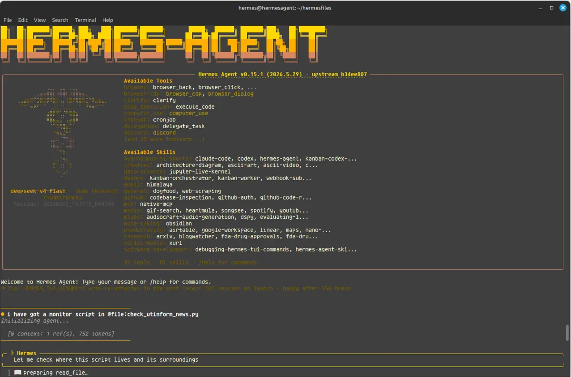Open the Help menu
This screenshot has height=377, width=571.
(x=108, y=20)
